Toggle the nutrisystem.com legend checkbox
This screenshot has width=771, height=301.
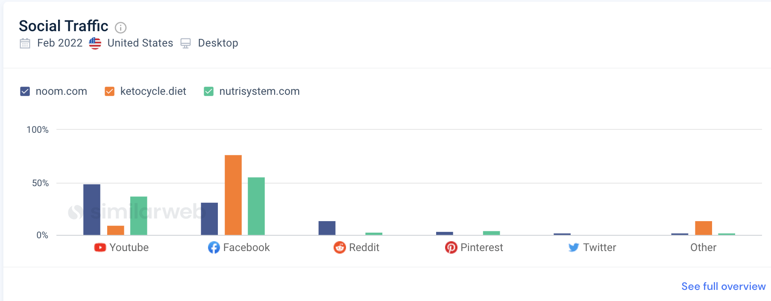[208, 91]
